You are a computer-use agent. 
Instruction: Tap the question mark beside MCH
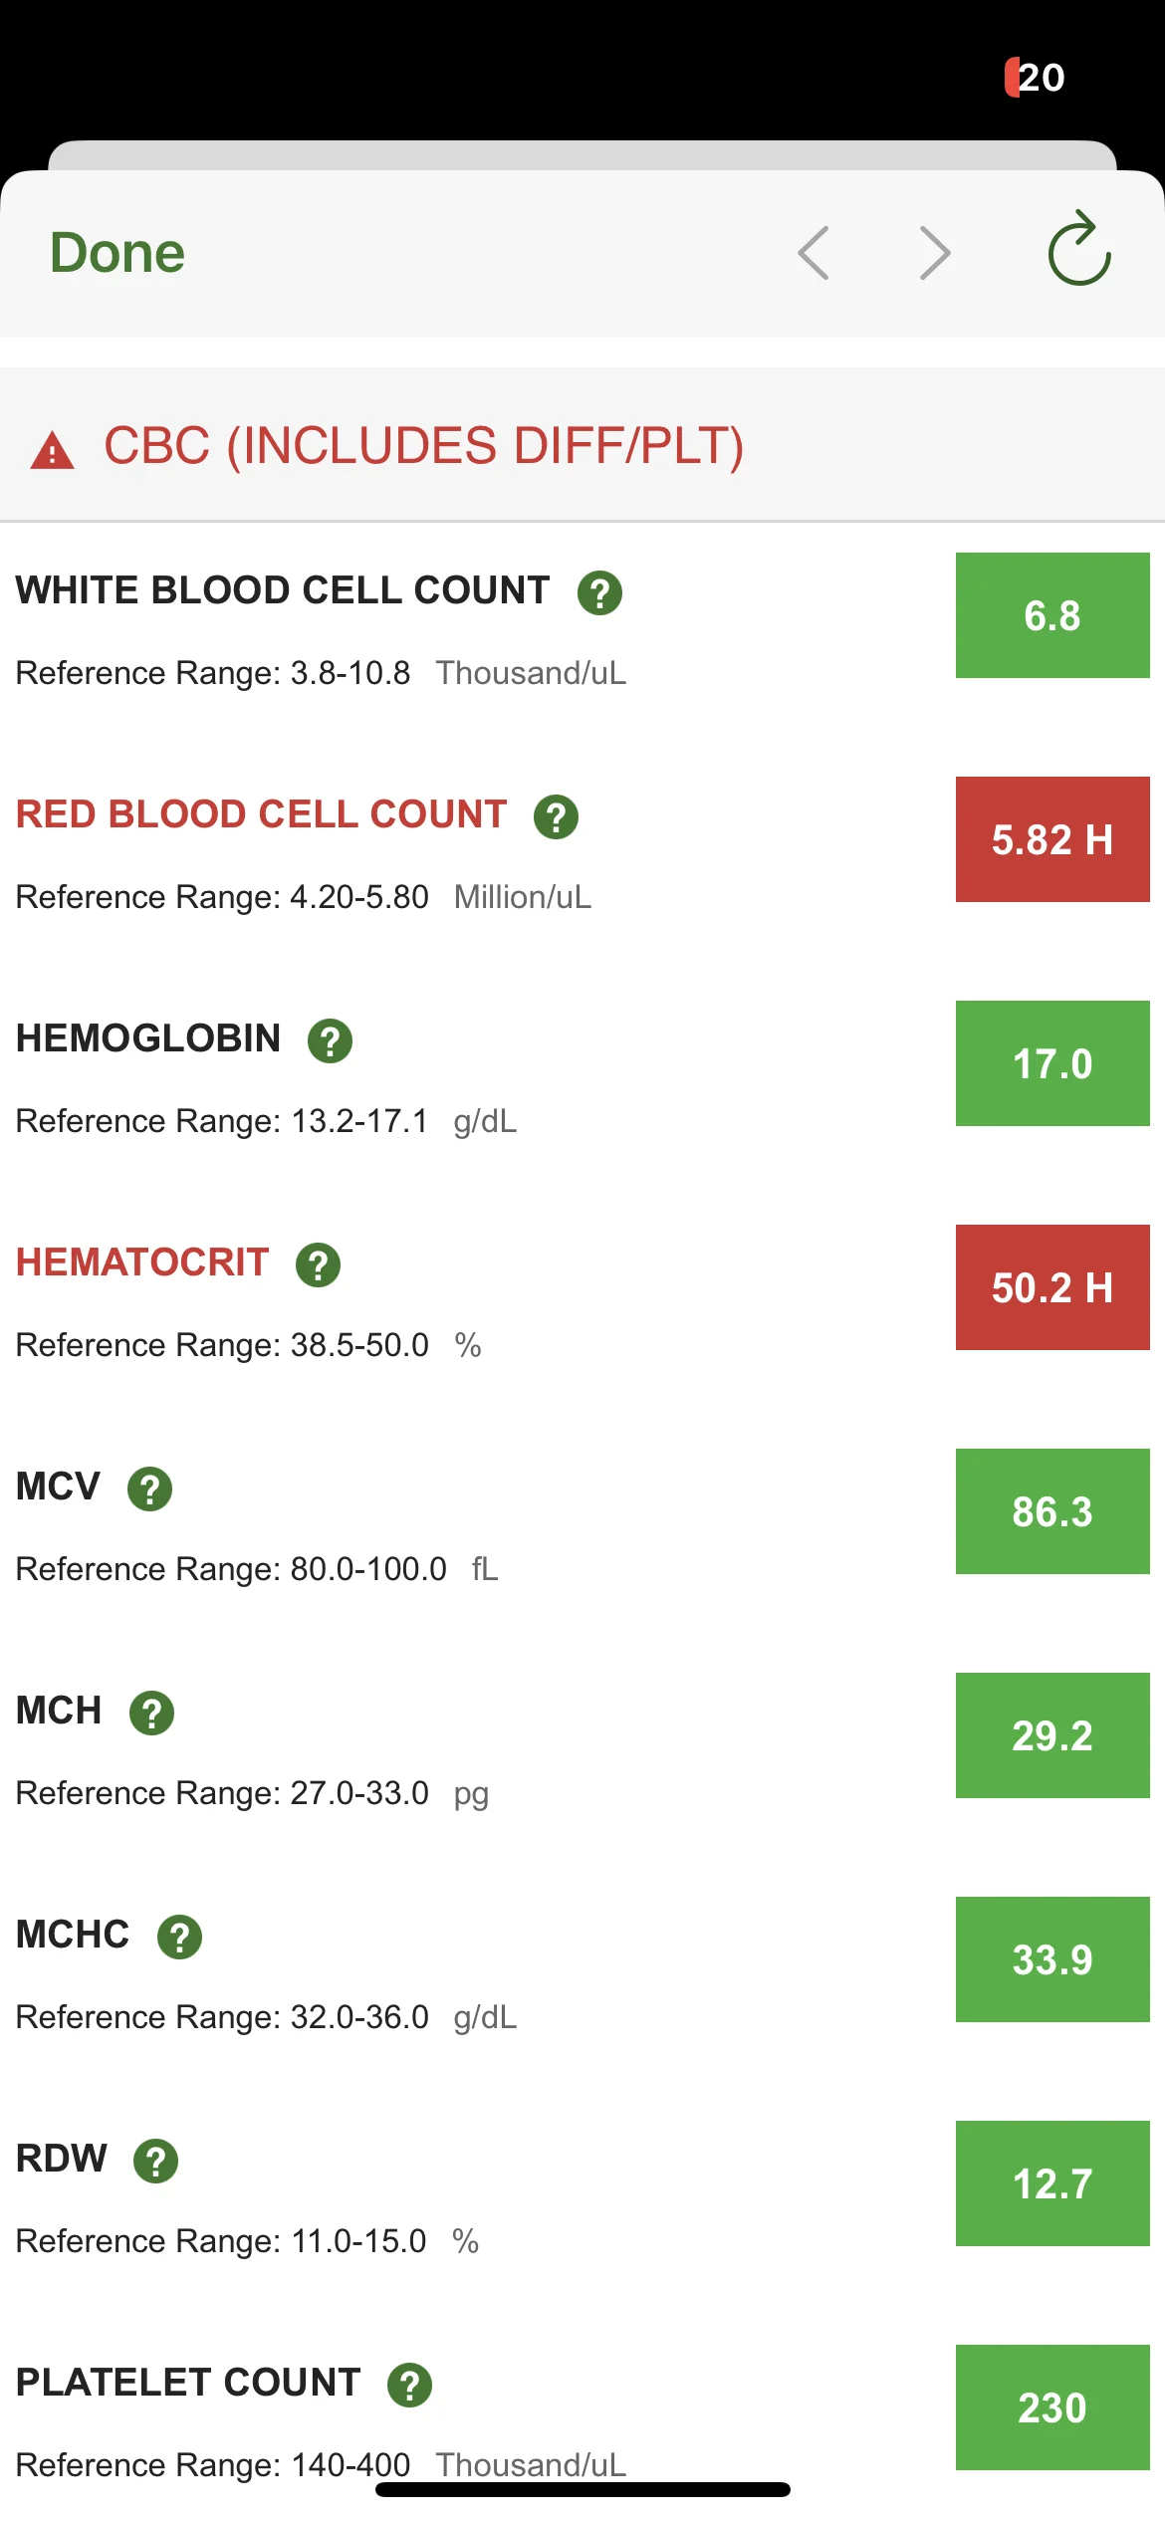(152, 1714)
